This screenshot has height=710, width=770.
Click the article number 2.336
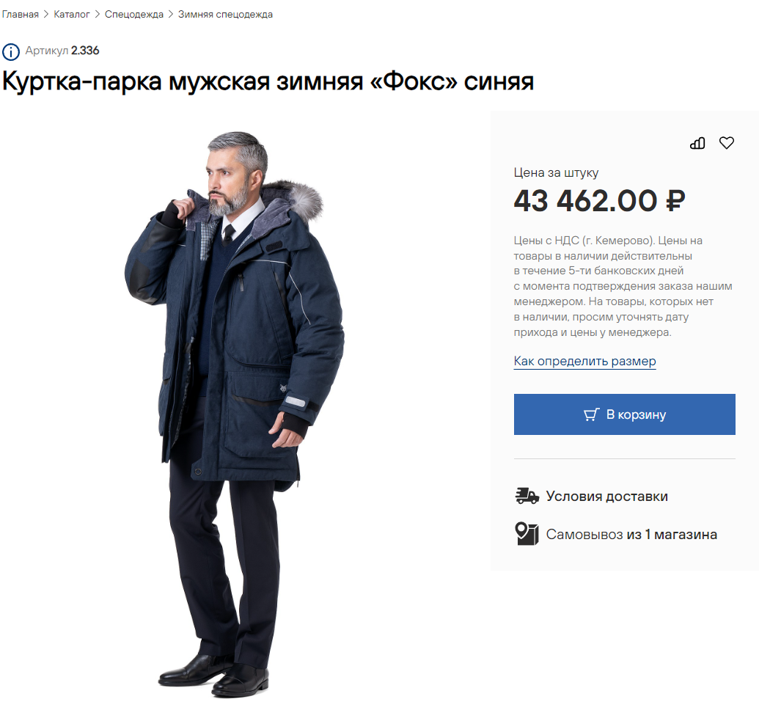tap(85, 51)
